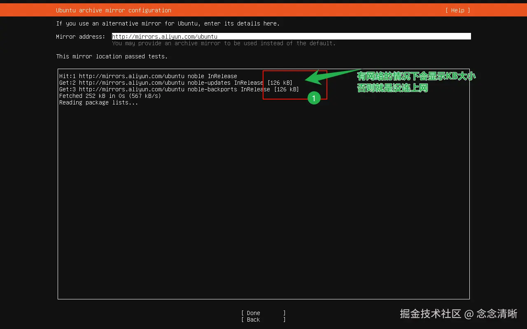Click the 'Reading package lists...' line
The width and height of the screenshot is (527, 329).
point(99,102)
